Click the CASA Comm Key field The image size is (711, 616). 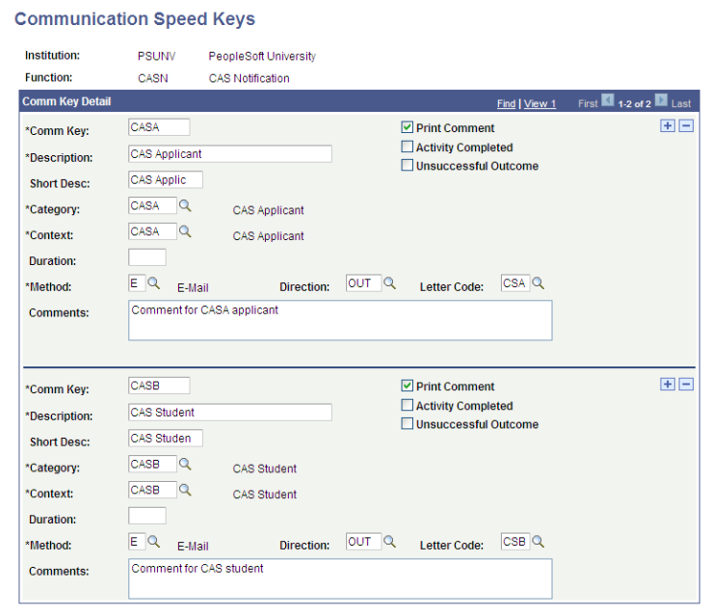[x=159, y=127]
